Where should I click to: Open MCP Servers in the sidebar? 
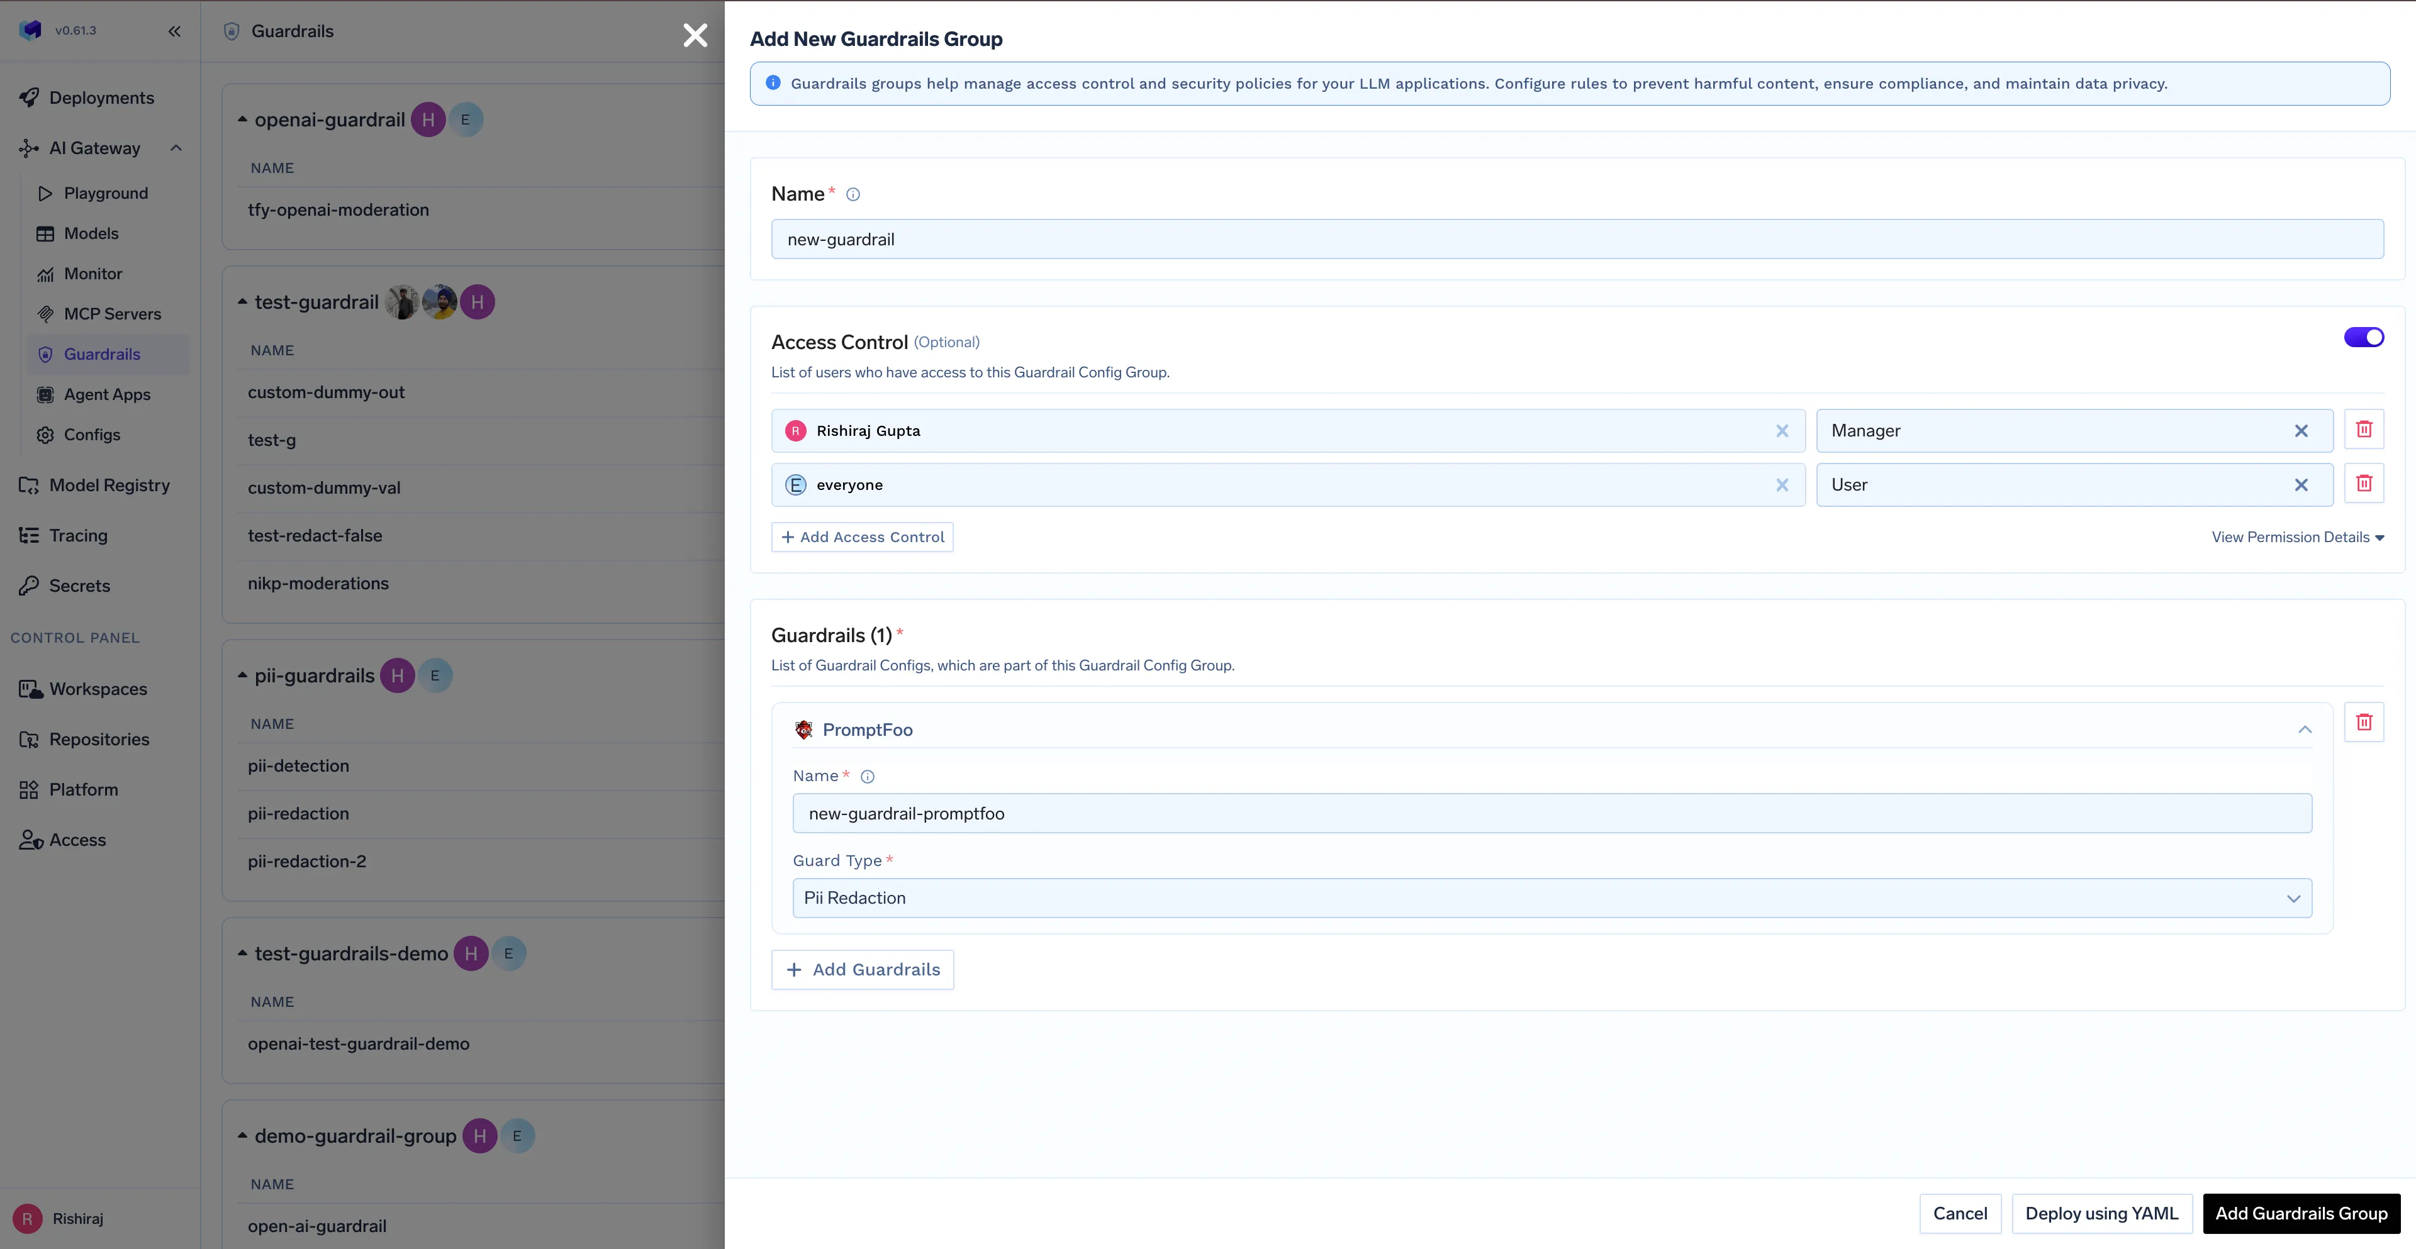pos(111,313)
